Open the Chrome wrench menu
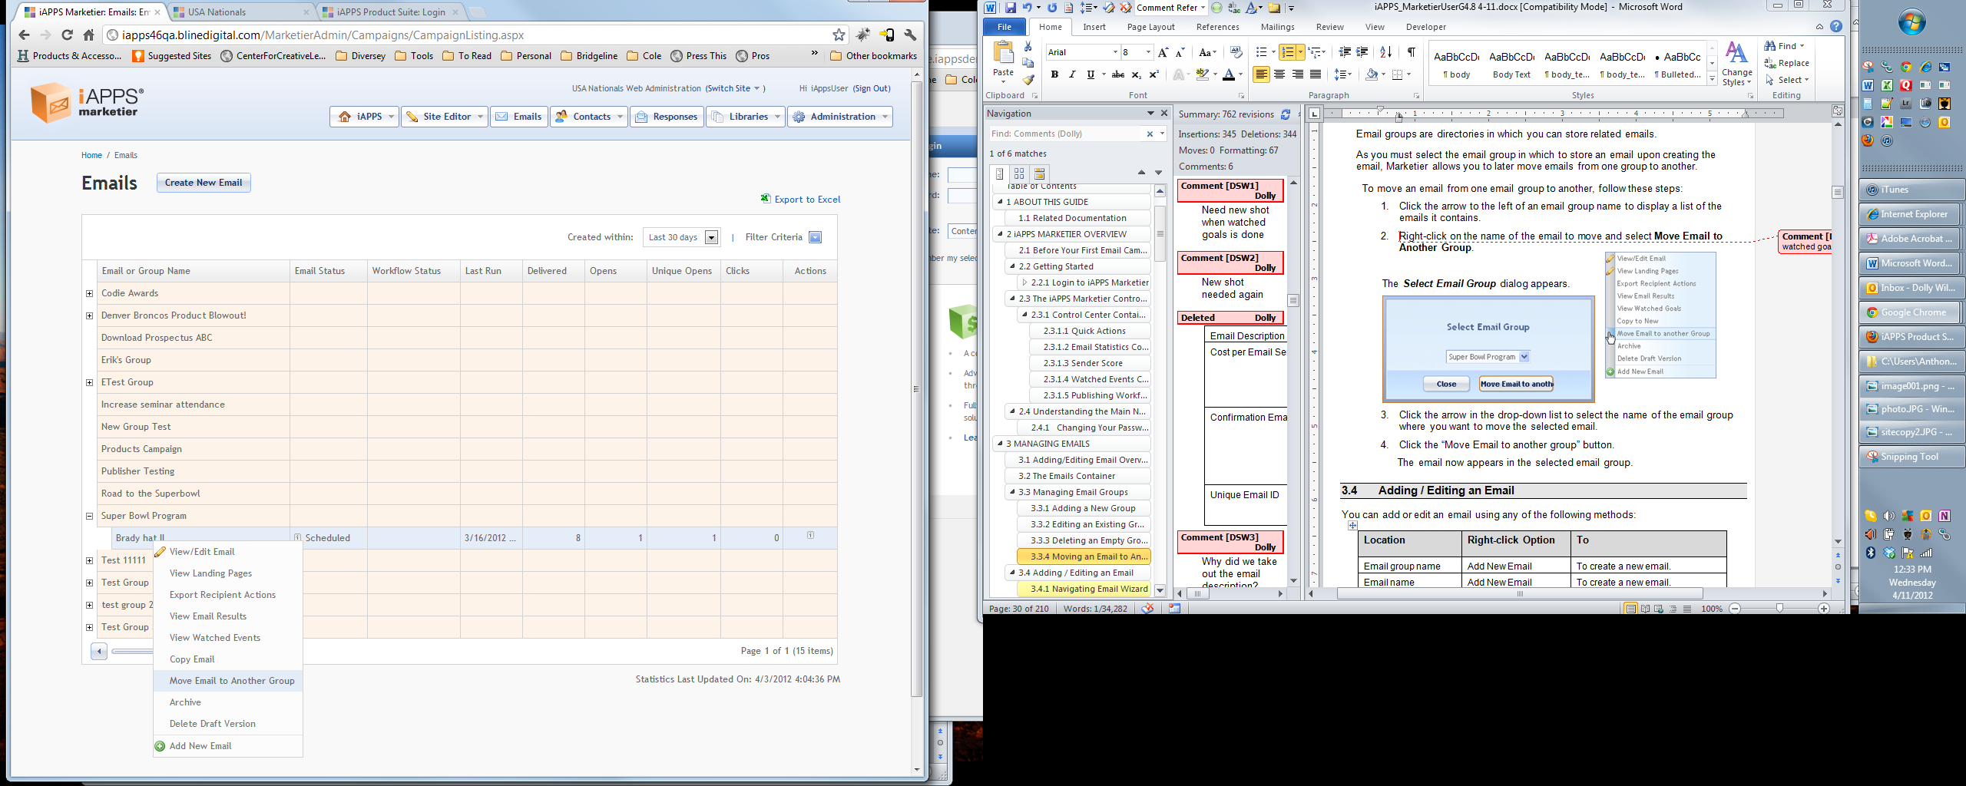 (910, 35)
